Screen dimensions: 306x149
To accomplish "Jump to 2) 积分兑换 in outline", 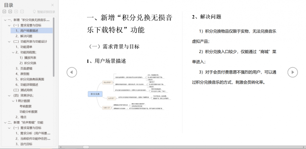I will [28, 63].
